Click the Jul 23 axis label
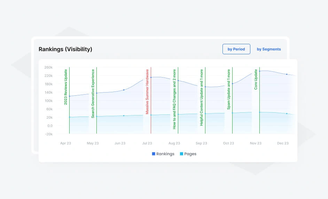 147,143
